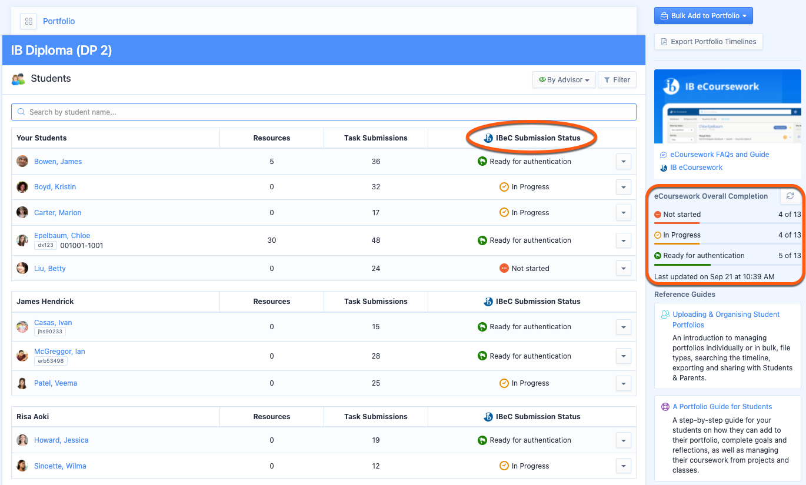Expand the row menu for Ian McGreggor

click(623, 356)
